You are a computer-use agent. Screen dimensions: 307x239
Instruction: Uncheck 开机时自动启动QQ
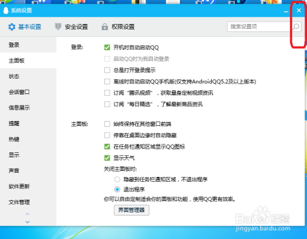tap(107, 47)
